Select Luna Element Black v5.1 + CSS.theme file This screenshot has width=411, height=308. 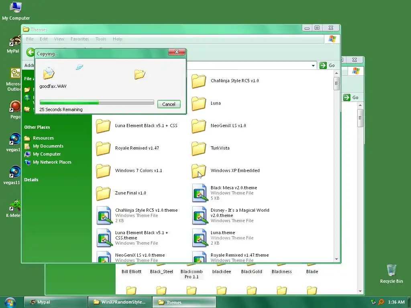[x=132, y=238]
